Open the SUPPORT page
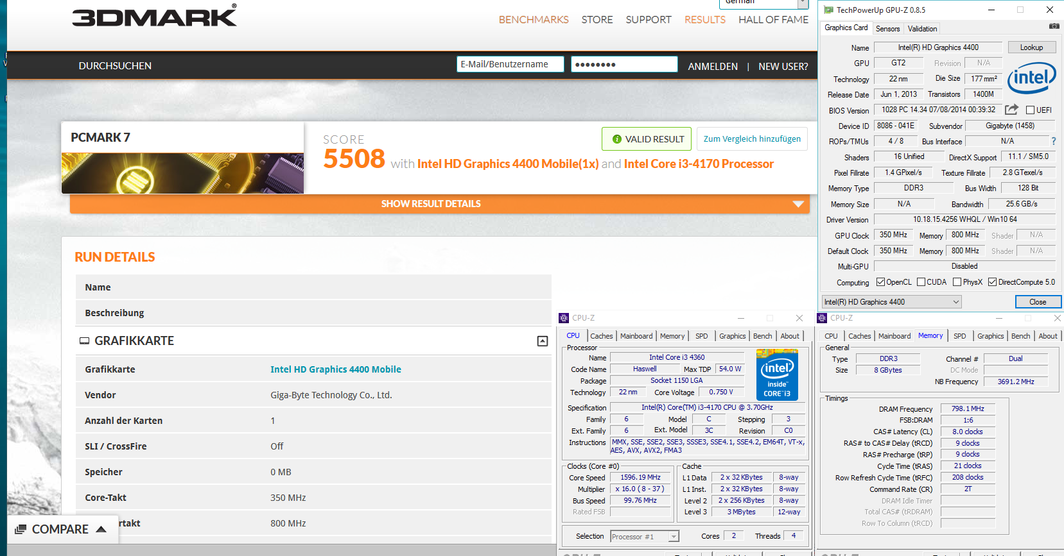The image size is (1064, 556). click(x=649, y=20)
